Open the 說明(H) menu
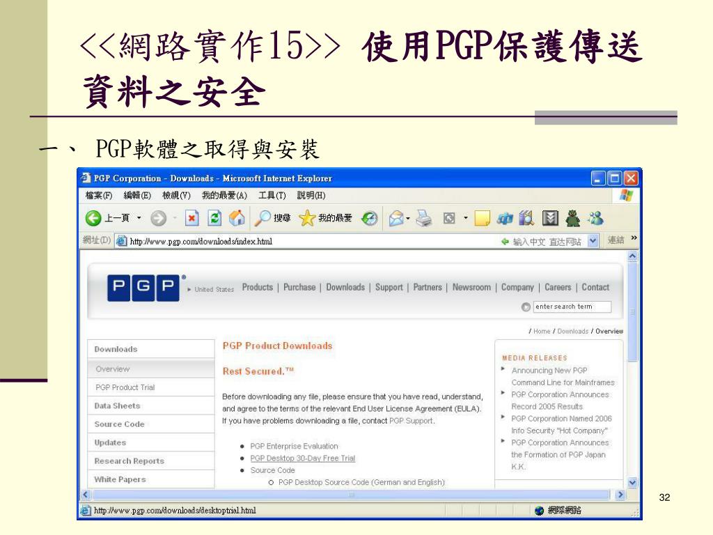 click(311, 196)
